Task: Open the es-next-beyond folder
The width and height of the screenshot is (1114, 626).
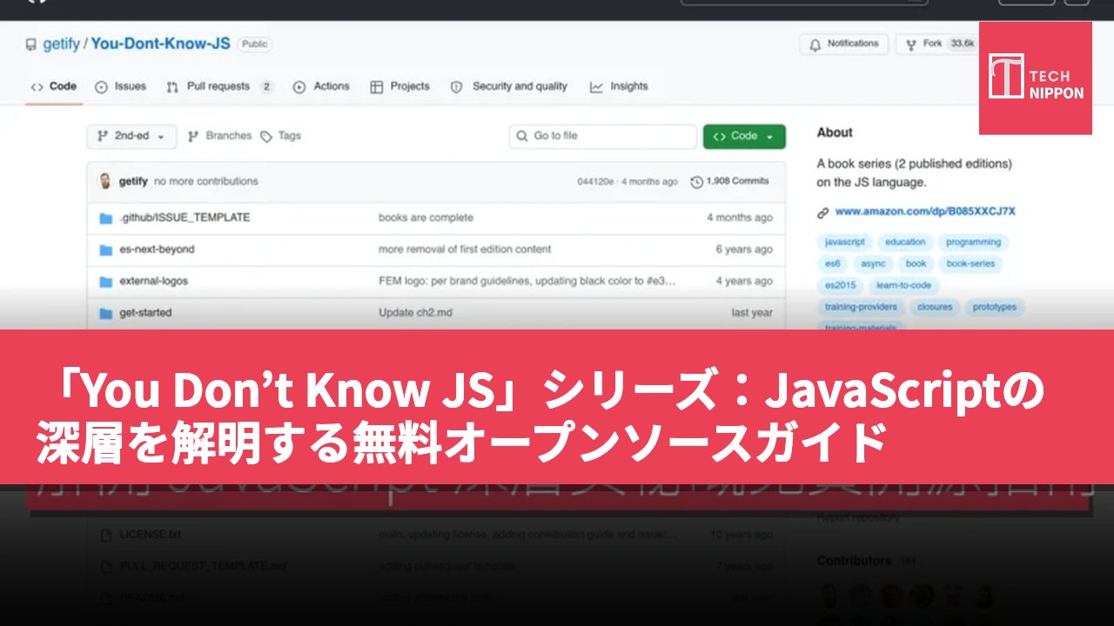Action: pos(157,250)
